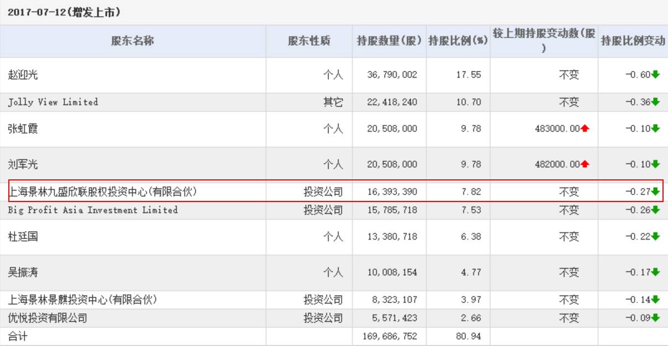Image resolution: width=668 pixels, height=346 pixels.
Task: Click green down arrow in 赵迎光 row
Action: (x=656, y=75)
